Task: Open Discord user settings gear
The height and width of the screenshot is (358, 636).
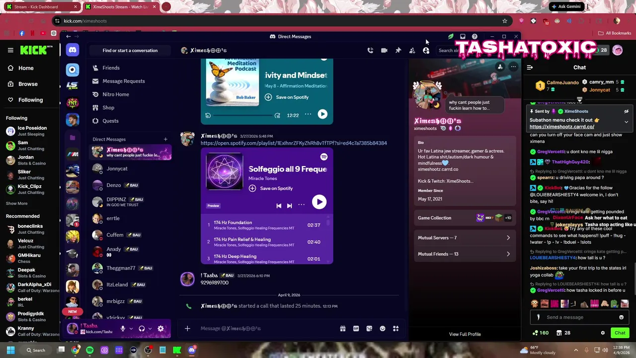Action: (x=160, y=328)
